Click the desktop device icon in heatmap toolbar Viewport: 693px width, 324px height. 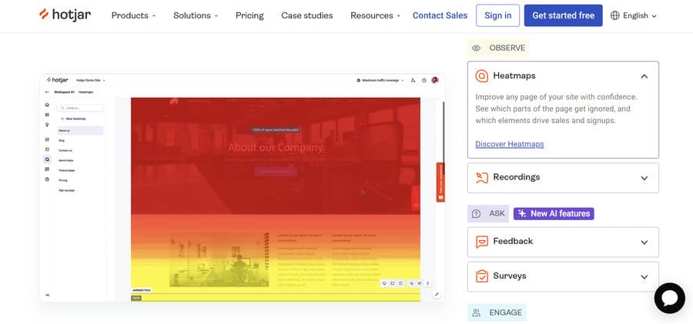(384, 283)
